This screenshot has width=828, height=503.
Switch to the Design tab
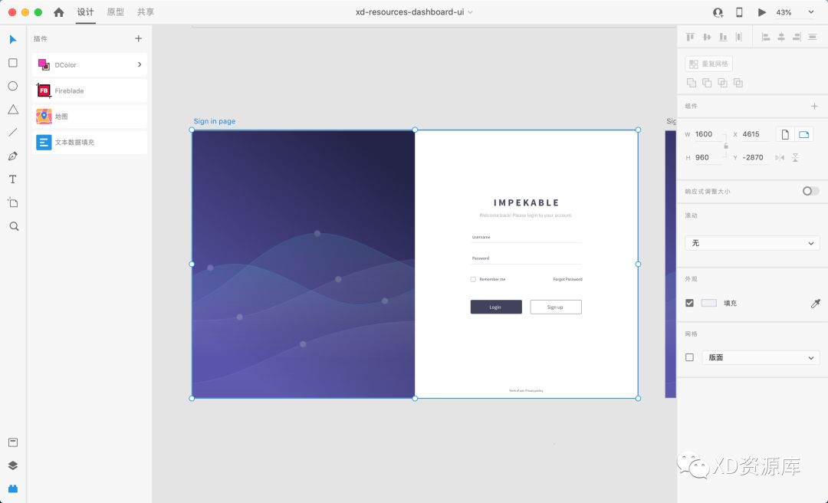coord(86,12)
